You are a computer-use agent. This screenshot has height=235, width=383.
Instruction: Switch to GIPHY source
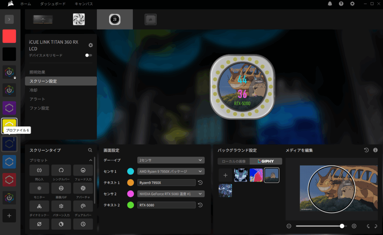coord(266,161)
